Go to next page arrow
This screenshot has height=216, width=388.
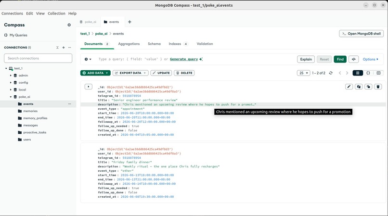347,73
